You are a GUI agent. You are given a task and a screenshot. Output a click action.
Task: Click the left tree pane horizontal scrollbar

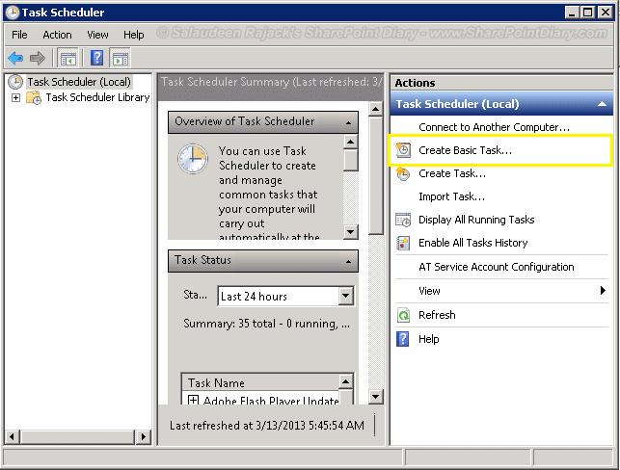(x=77, y=437)
